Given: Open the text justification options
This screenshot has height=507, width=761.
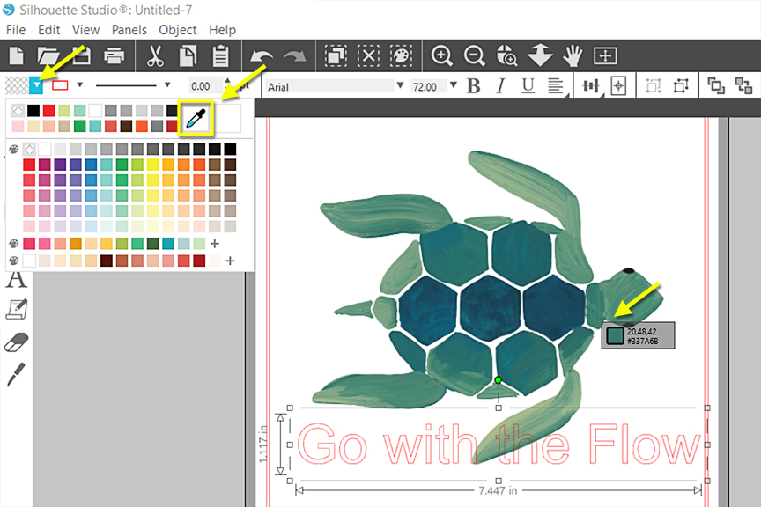Looking at the screenshot, I should coord(556,86).
